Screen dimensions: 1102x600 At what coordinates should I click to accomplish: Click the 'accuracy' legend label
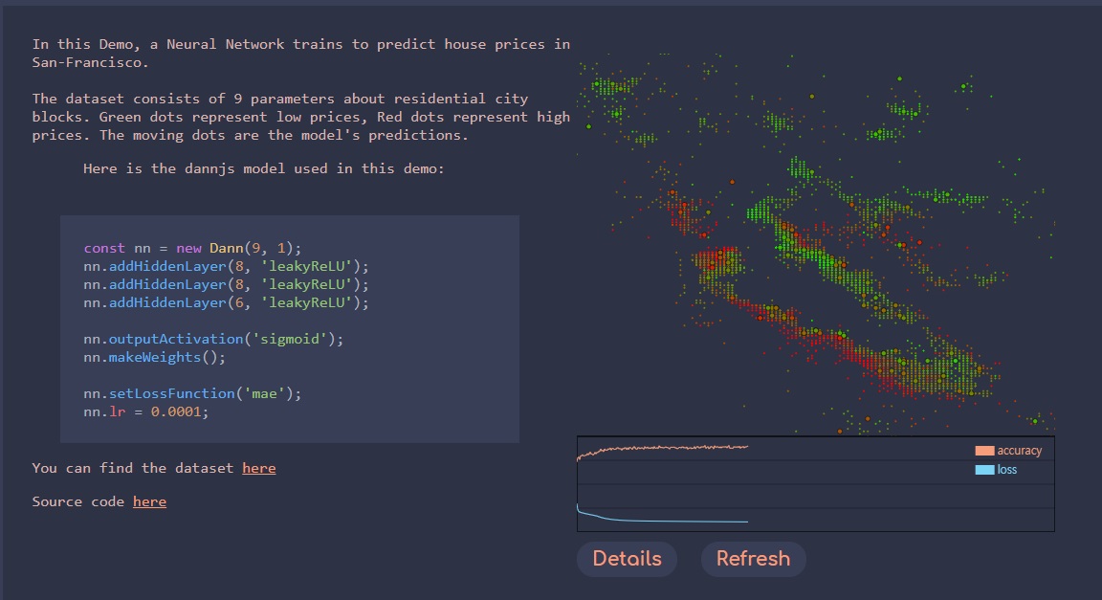tap(1019, 451)
